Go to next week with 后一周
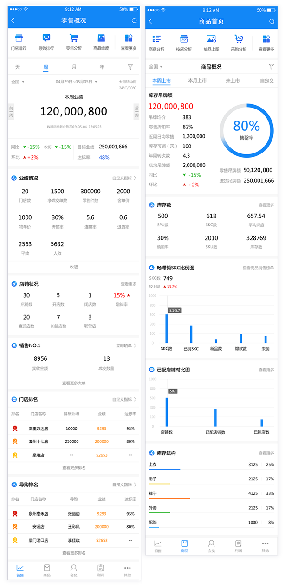Image resolution: width=285 pixels, height=588 pixels. (x=136, y=111)
